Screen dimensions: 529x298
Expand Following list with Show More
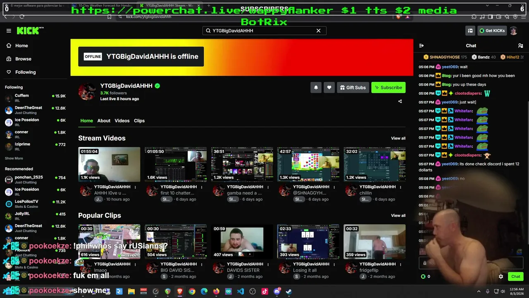click(14, 159)
